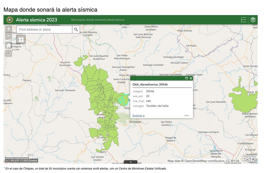The image size is (270, 173).
Task: Close the Teotitlán del Valle popup
Action: tap(191, 78)
